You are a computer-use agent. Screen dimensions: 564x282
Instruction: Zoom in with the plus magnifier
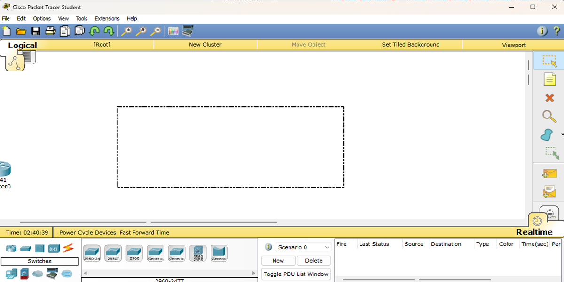tap(126, 31)
